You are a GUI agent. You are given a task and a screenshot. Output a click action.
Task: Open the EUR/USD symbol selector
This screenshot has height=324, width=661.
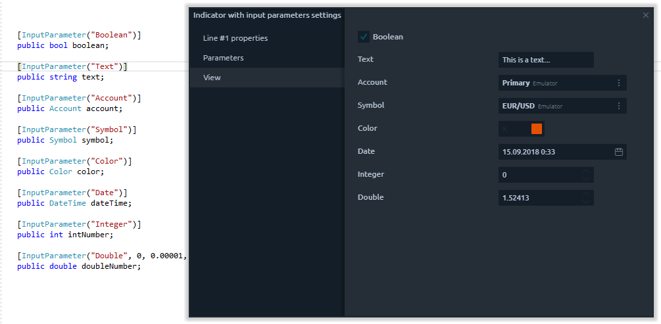552,106
